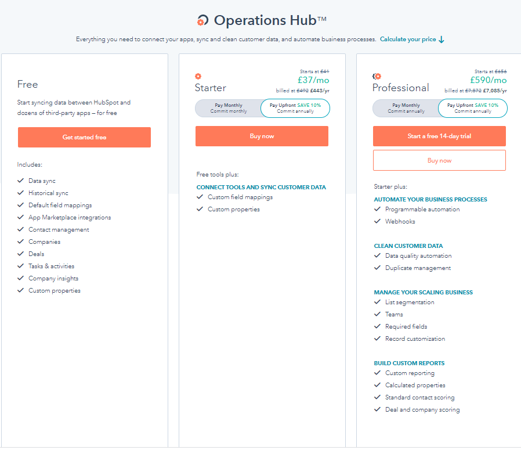The height and width of the screenshot is (461, 521).
Task: Click the Data sync feature text
Action: pyautogui.click(x=42, y=181)
